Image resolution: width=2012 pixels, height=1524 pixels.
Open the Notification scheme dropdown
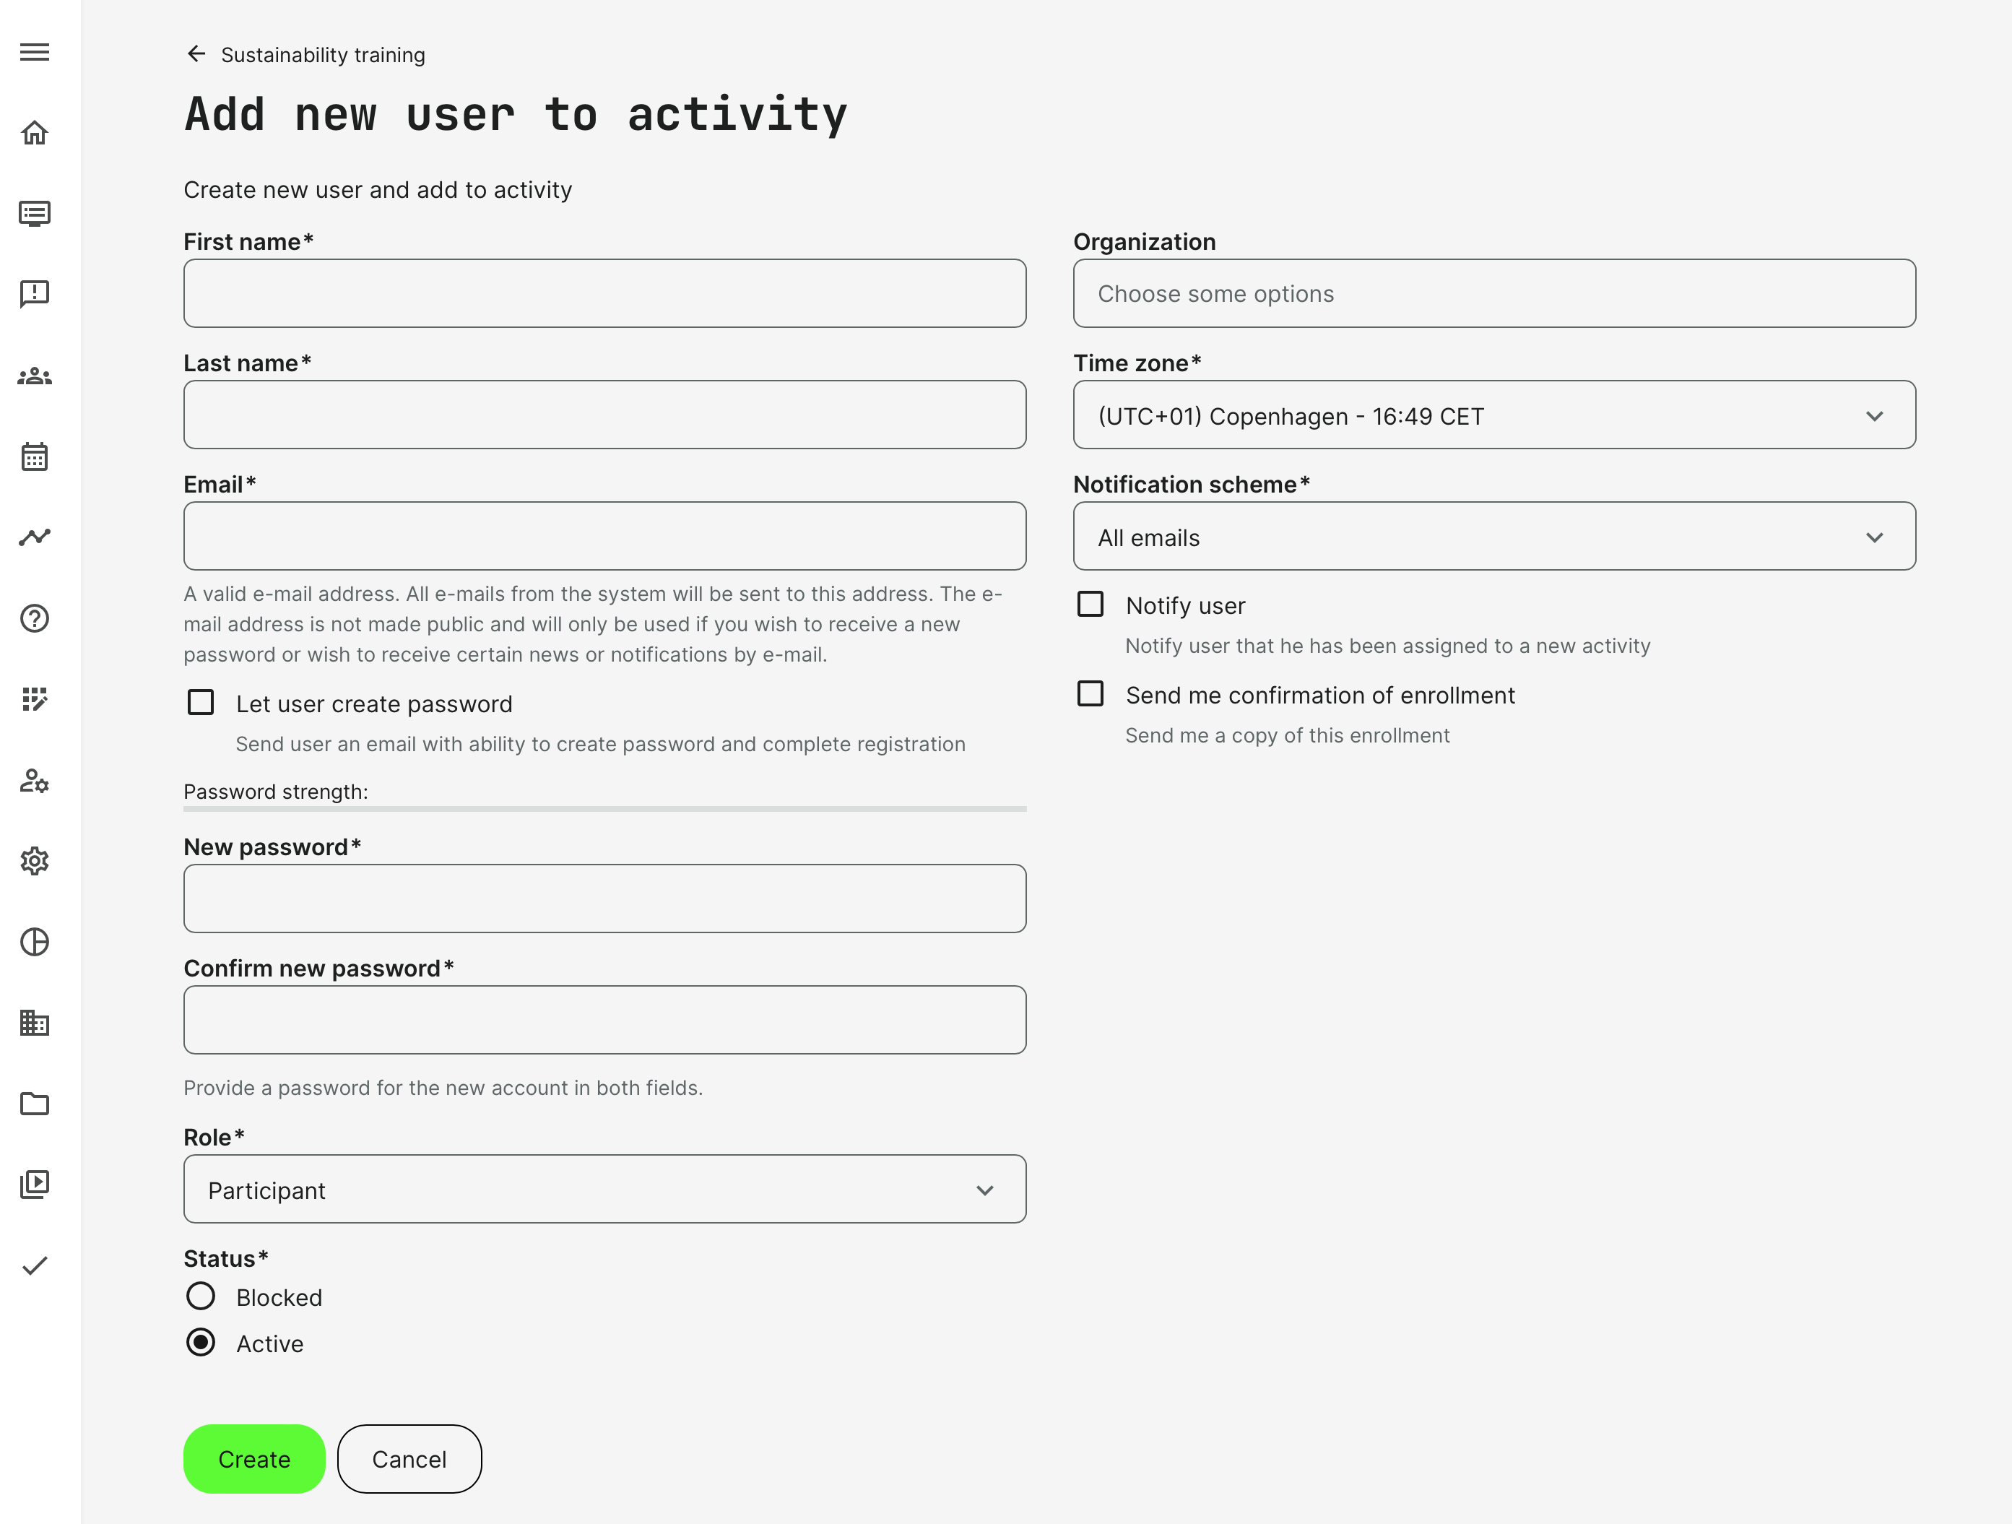tap(1493, 537)
